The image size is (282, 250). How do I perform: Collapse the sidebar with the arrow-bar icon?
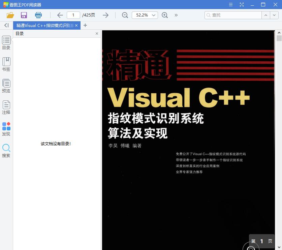coord(6,25)
